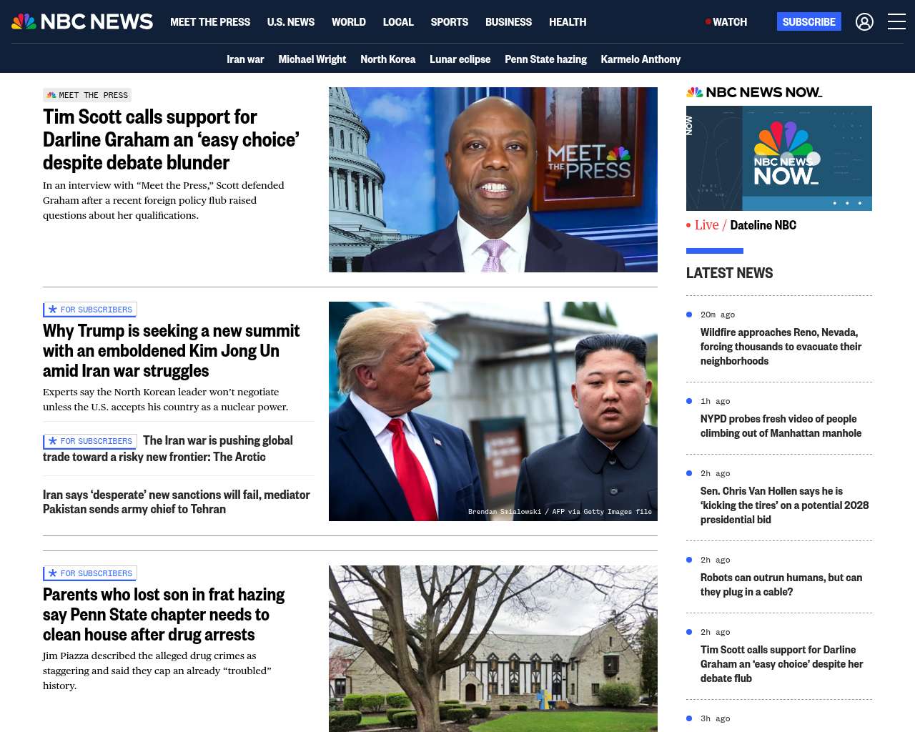Open the Lunar eclipse trending topic
Screen dimensions: 915x732
tap(460, 59)
